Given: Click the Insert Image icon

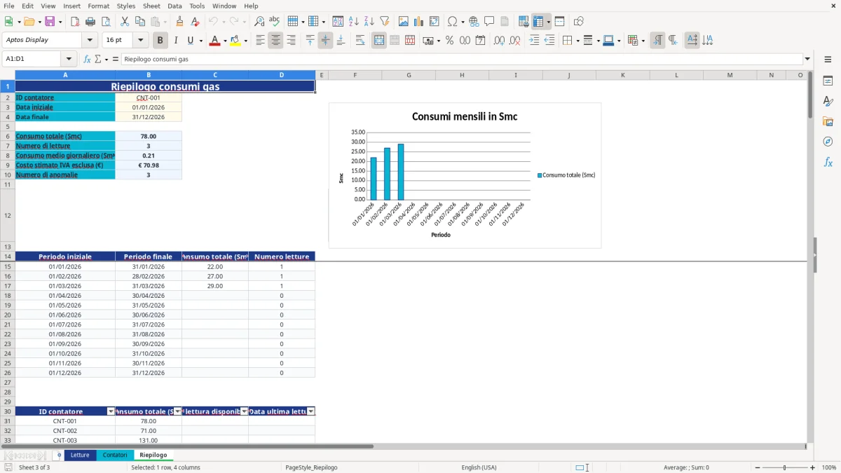Looking at the screenshot, I should [404, 22].
